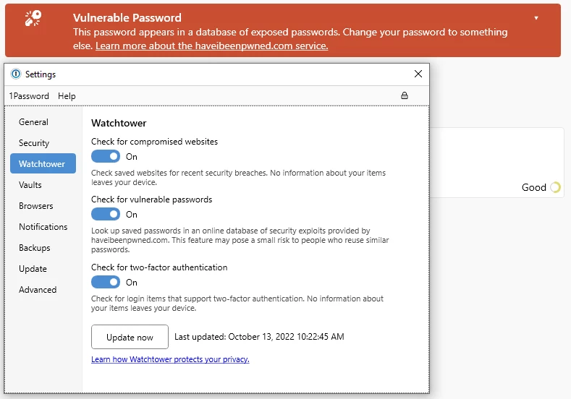This screenshot has width=571, height=399.
Task: Close the Settings window
Action: tap(418, 74)
